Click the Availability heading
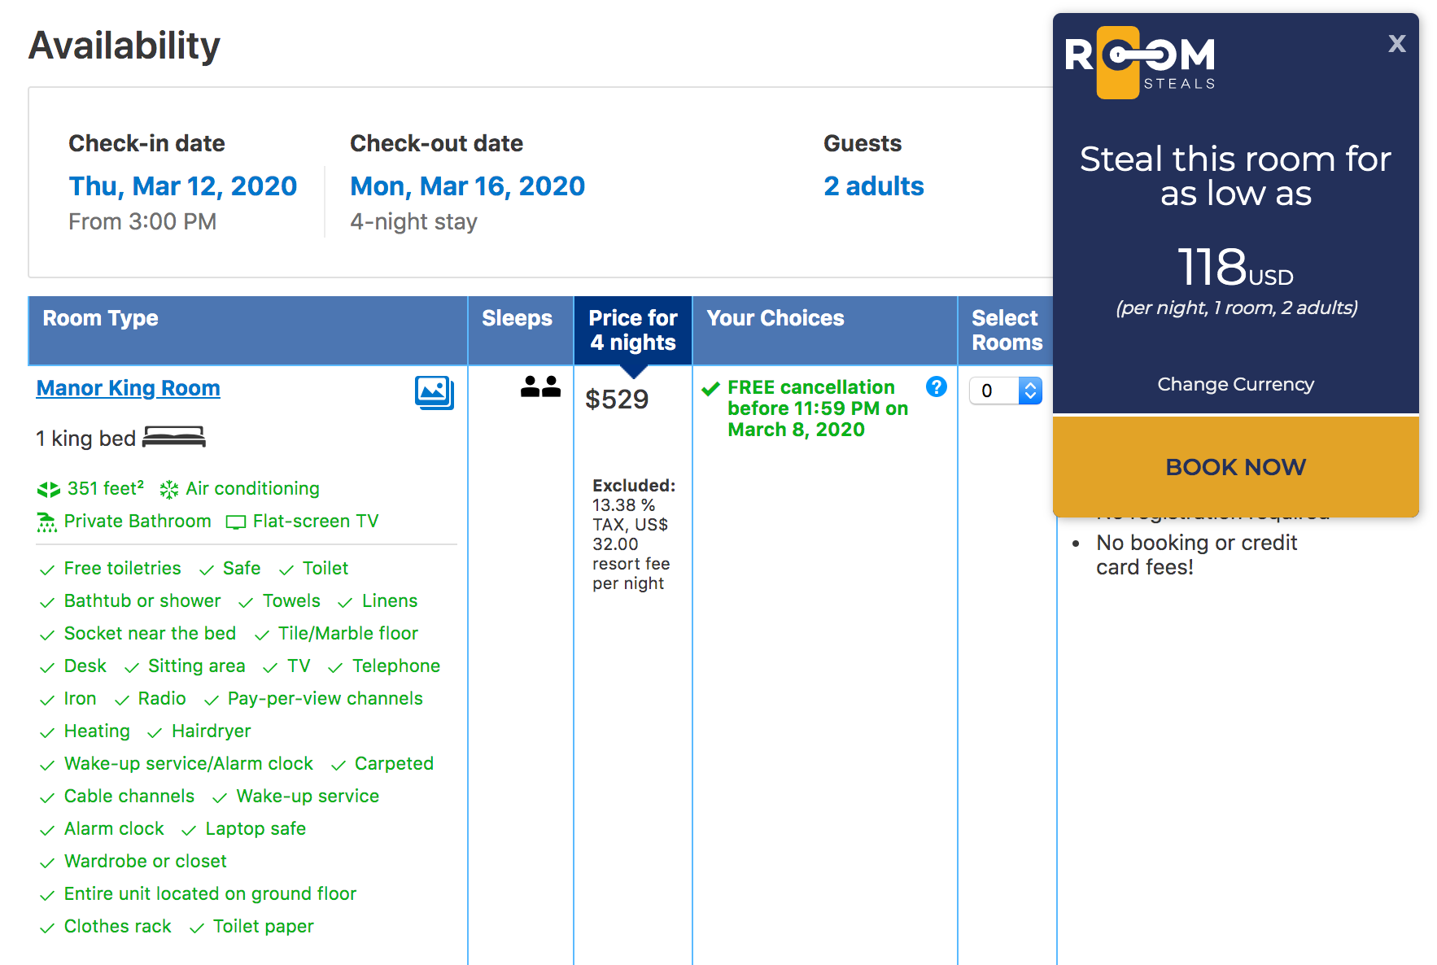 [x=124, y=46]
